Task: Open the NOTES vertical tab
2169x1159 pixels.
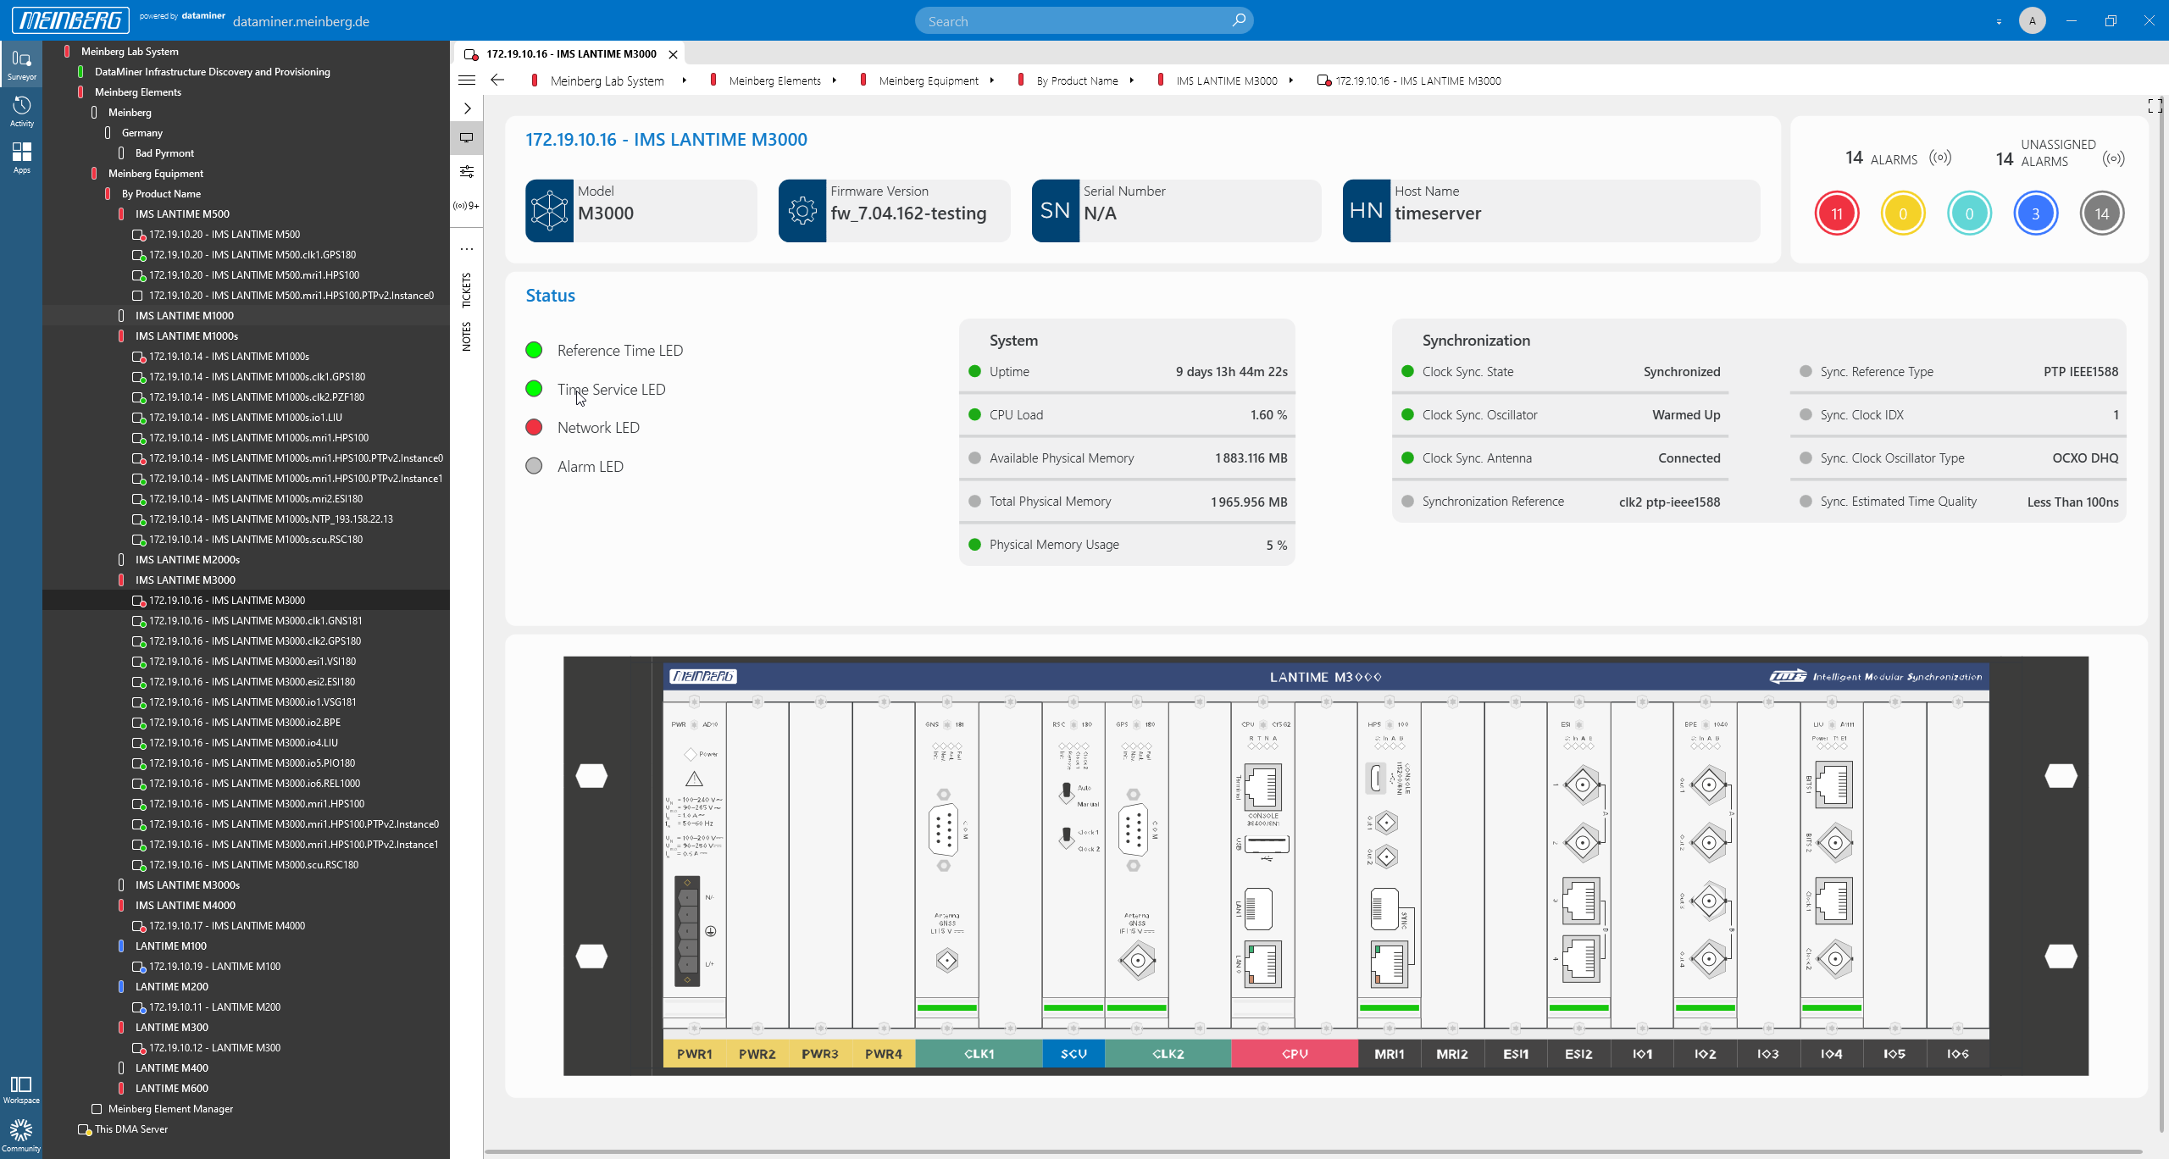Action: click(467, 336)
